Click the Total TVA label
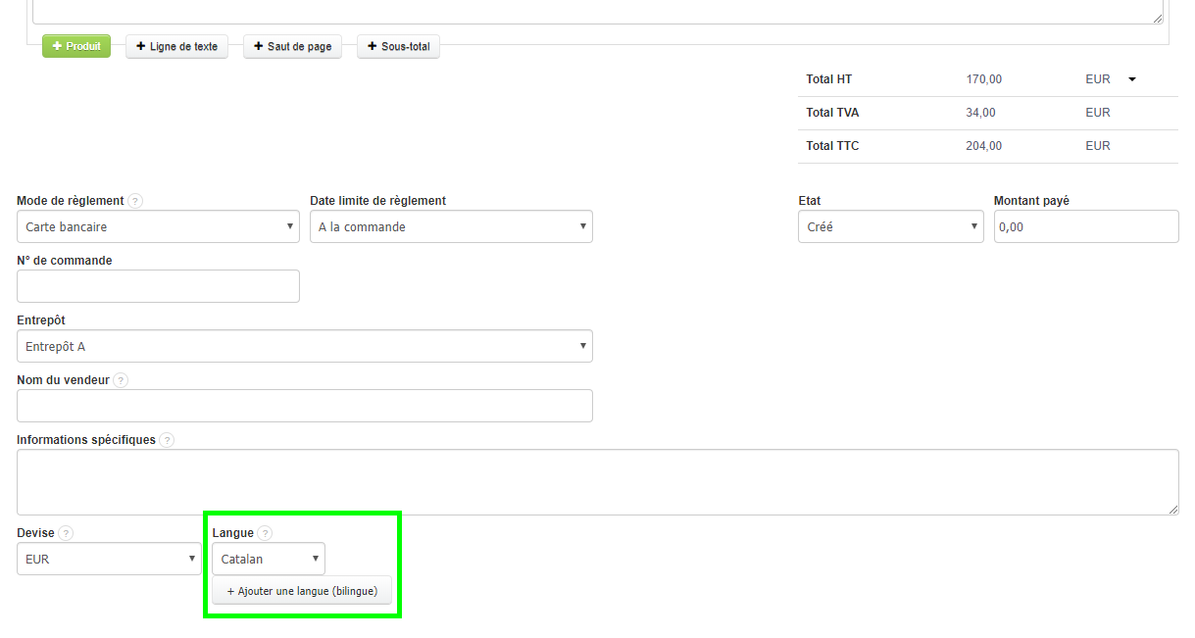 tap(832, 113)
